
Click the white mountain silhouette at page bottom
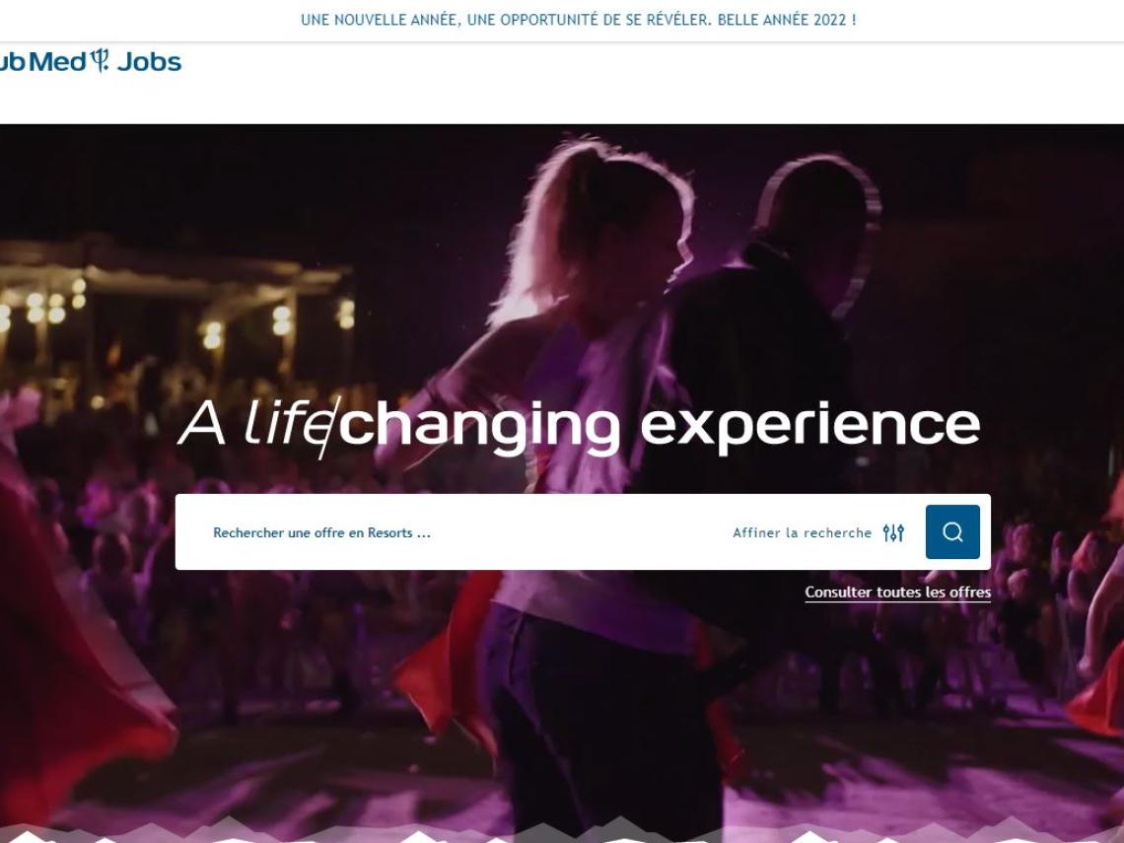point(562,830)
